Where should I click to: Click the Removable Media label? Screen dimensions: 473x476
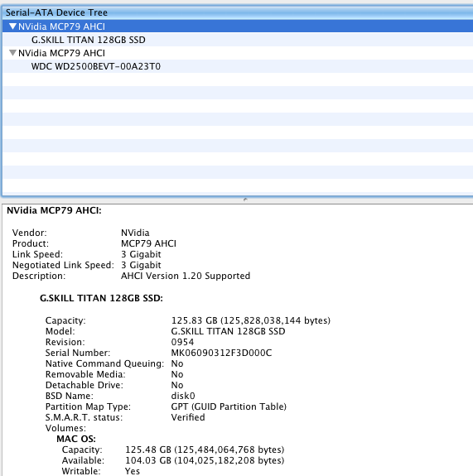click(x=85, y=374)
